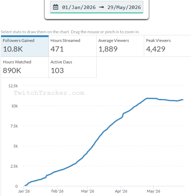The width and height of the screenshot is (191, 196).
Task: Click the end date 29/May/2026
Action: (x=124, y=7)
